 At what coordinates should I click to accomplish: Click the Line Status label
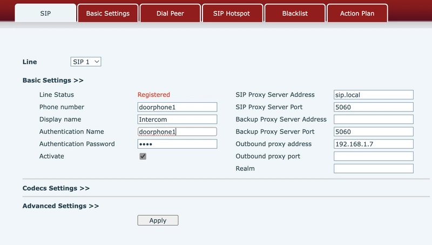coord(57,95)
